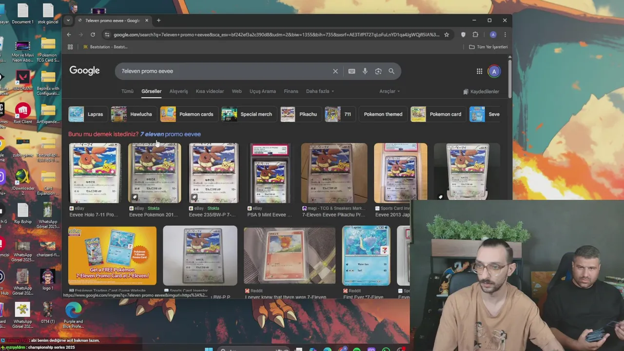
Task: Open the Chrome extensions puzzle icon
Action: (x=475, y=35)
